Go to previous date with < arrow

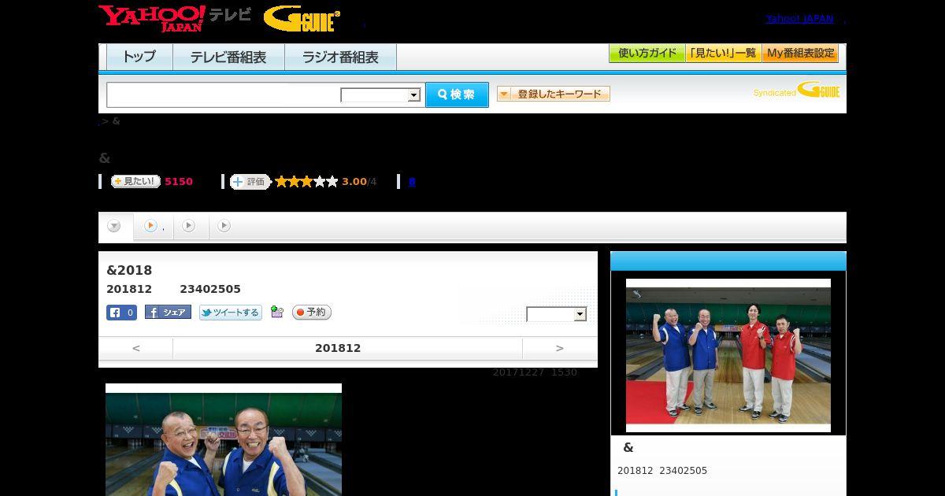click(136, 348)
